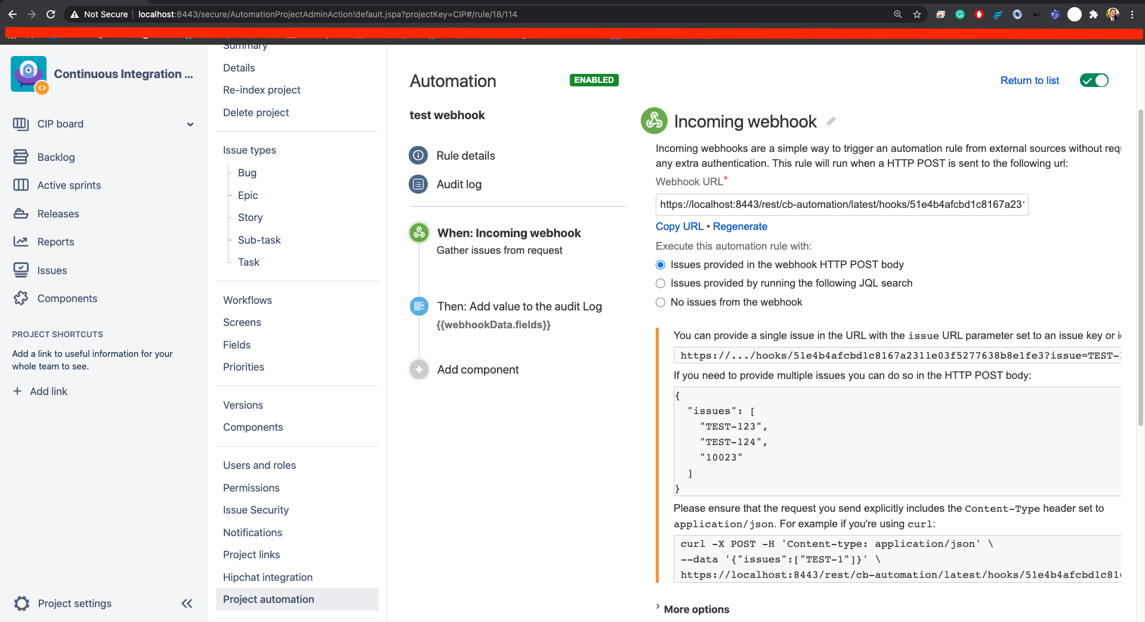
Task: Open Project automation menu item
Action: click(297, 599)
